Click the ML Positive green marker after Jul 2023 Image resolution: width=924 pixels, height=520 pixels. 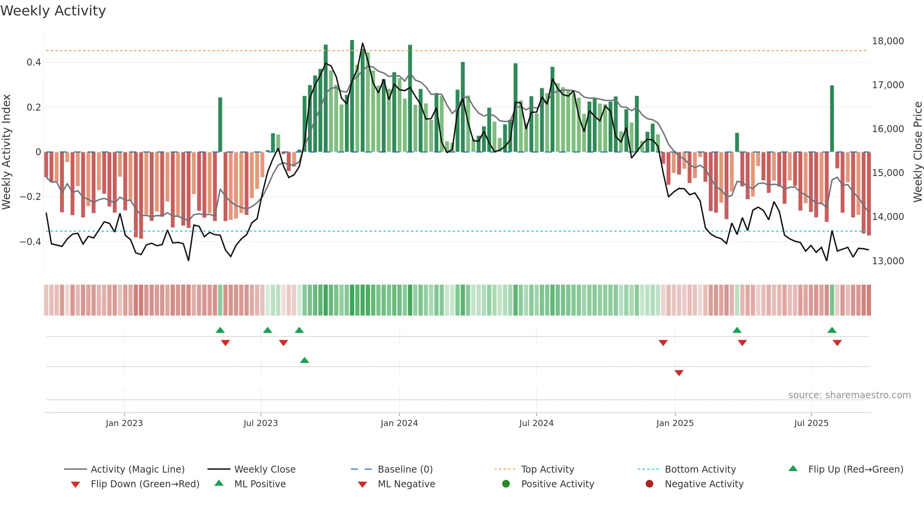(x=305, y=360)
